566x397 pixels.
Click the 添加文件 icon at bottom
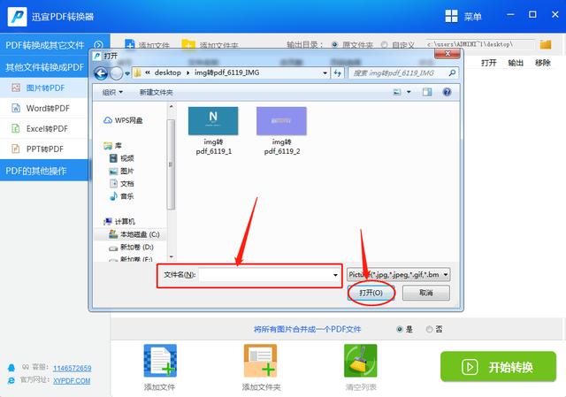click(160, 361)
